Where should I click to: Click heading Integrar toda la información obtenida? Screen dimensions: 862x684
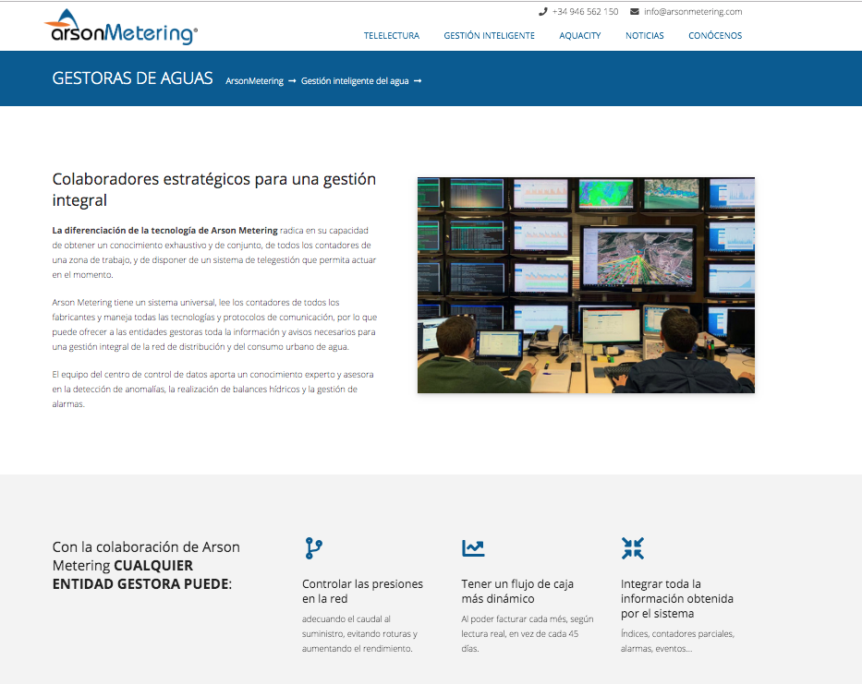tap(676, 598)
